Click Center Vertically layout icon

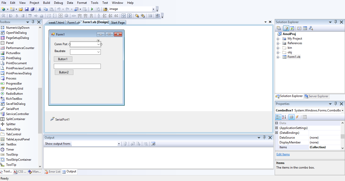click(129, 16)
